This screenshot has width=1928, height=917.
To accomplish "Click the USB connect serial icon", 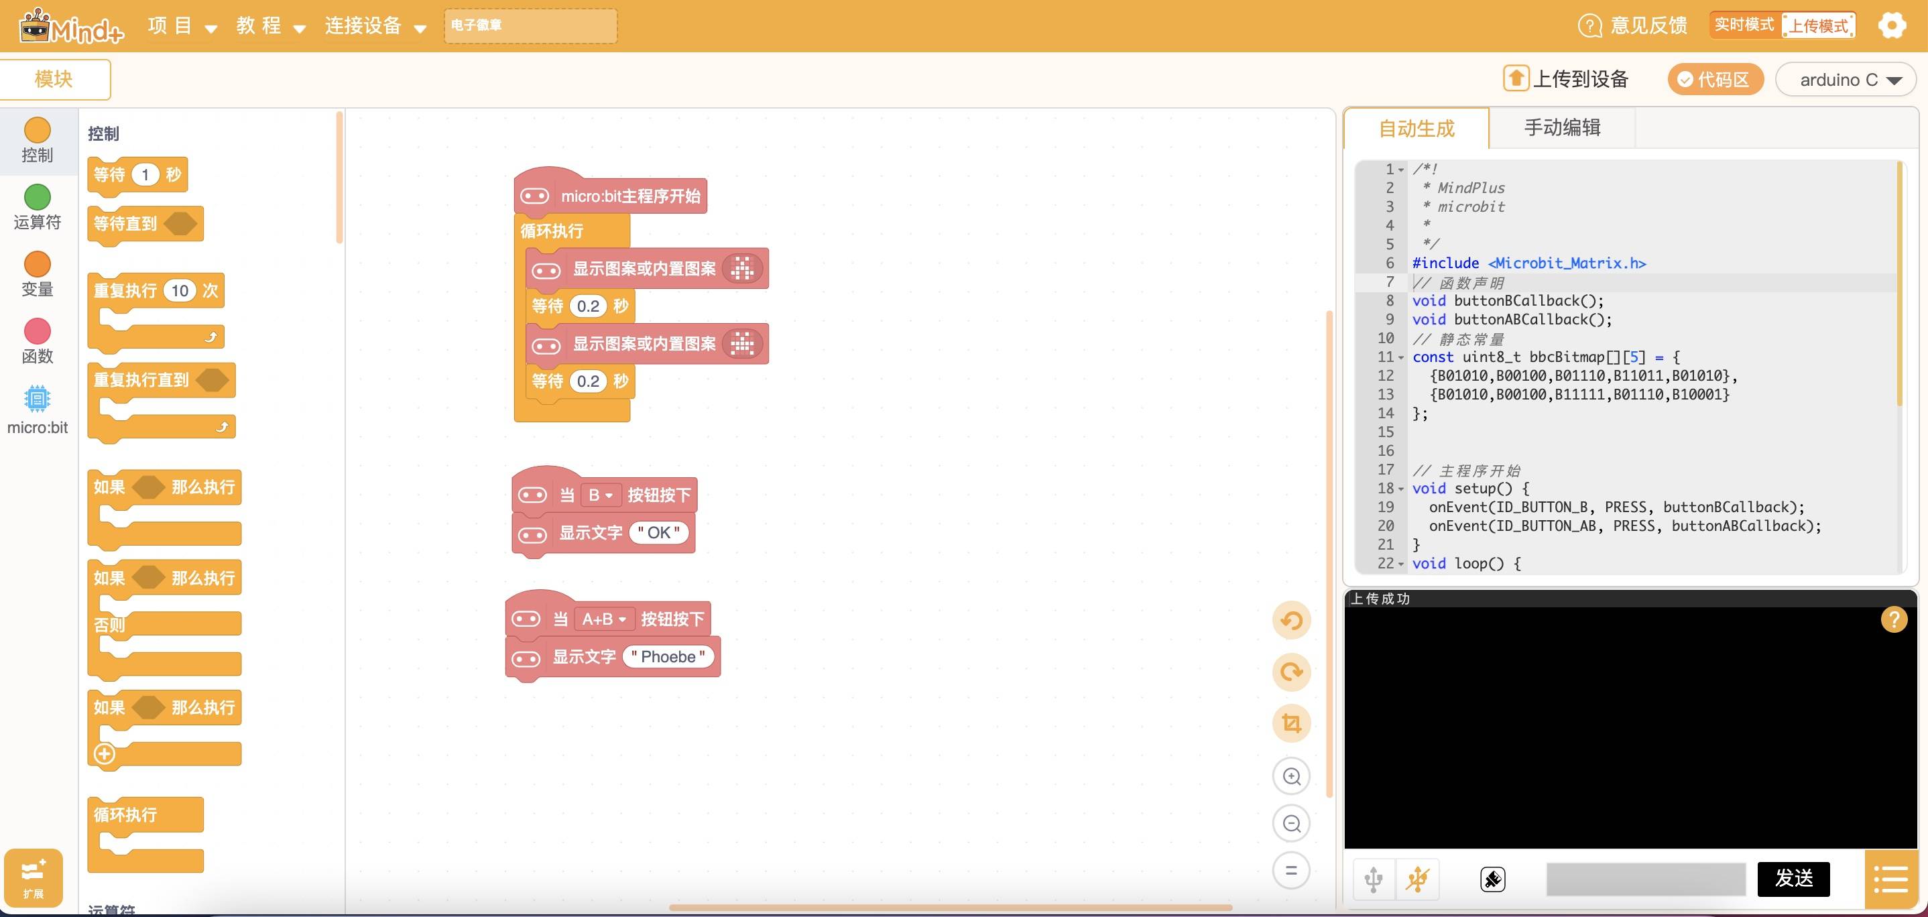I will (1374, 879).
